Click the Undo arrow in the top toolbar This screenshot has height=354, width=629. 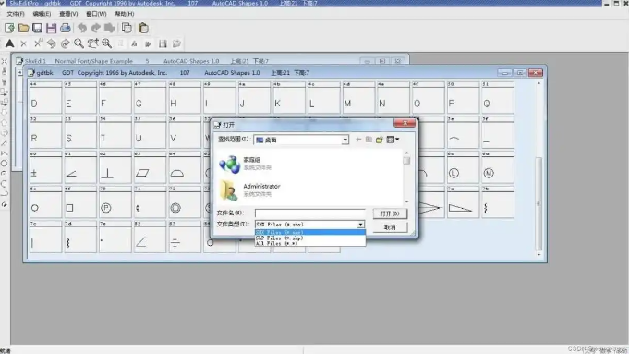pos(82,28)
